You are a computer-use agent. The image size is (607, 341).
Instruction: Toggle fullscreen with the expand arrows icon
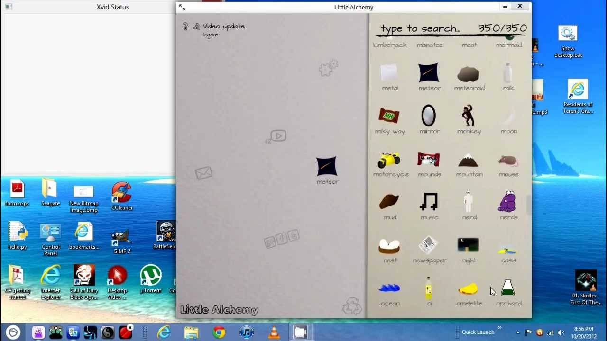point(183,7)
